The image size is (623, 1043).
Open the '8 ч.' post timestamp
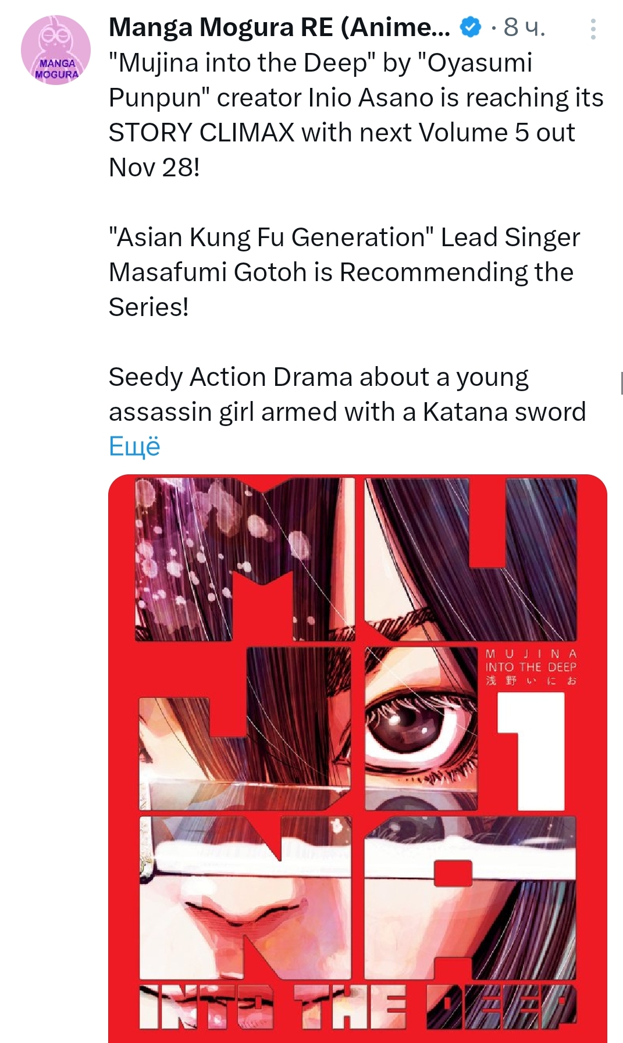click(525, 27)
